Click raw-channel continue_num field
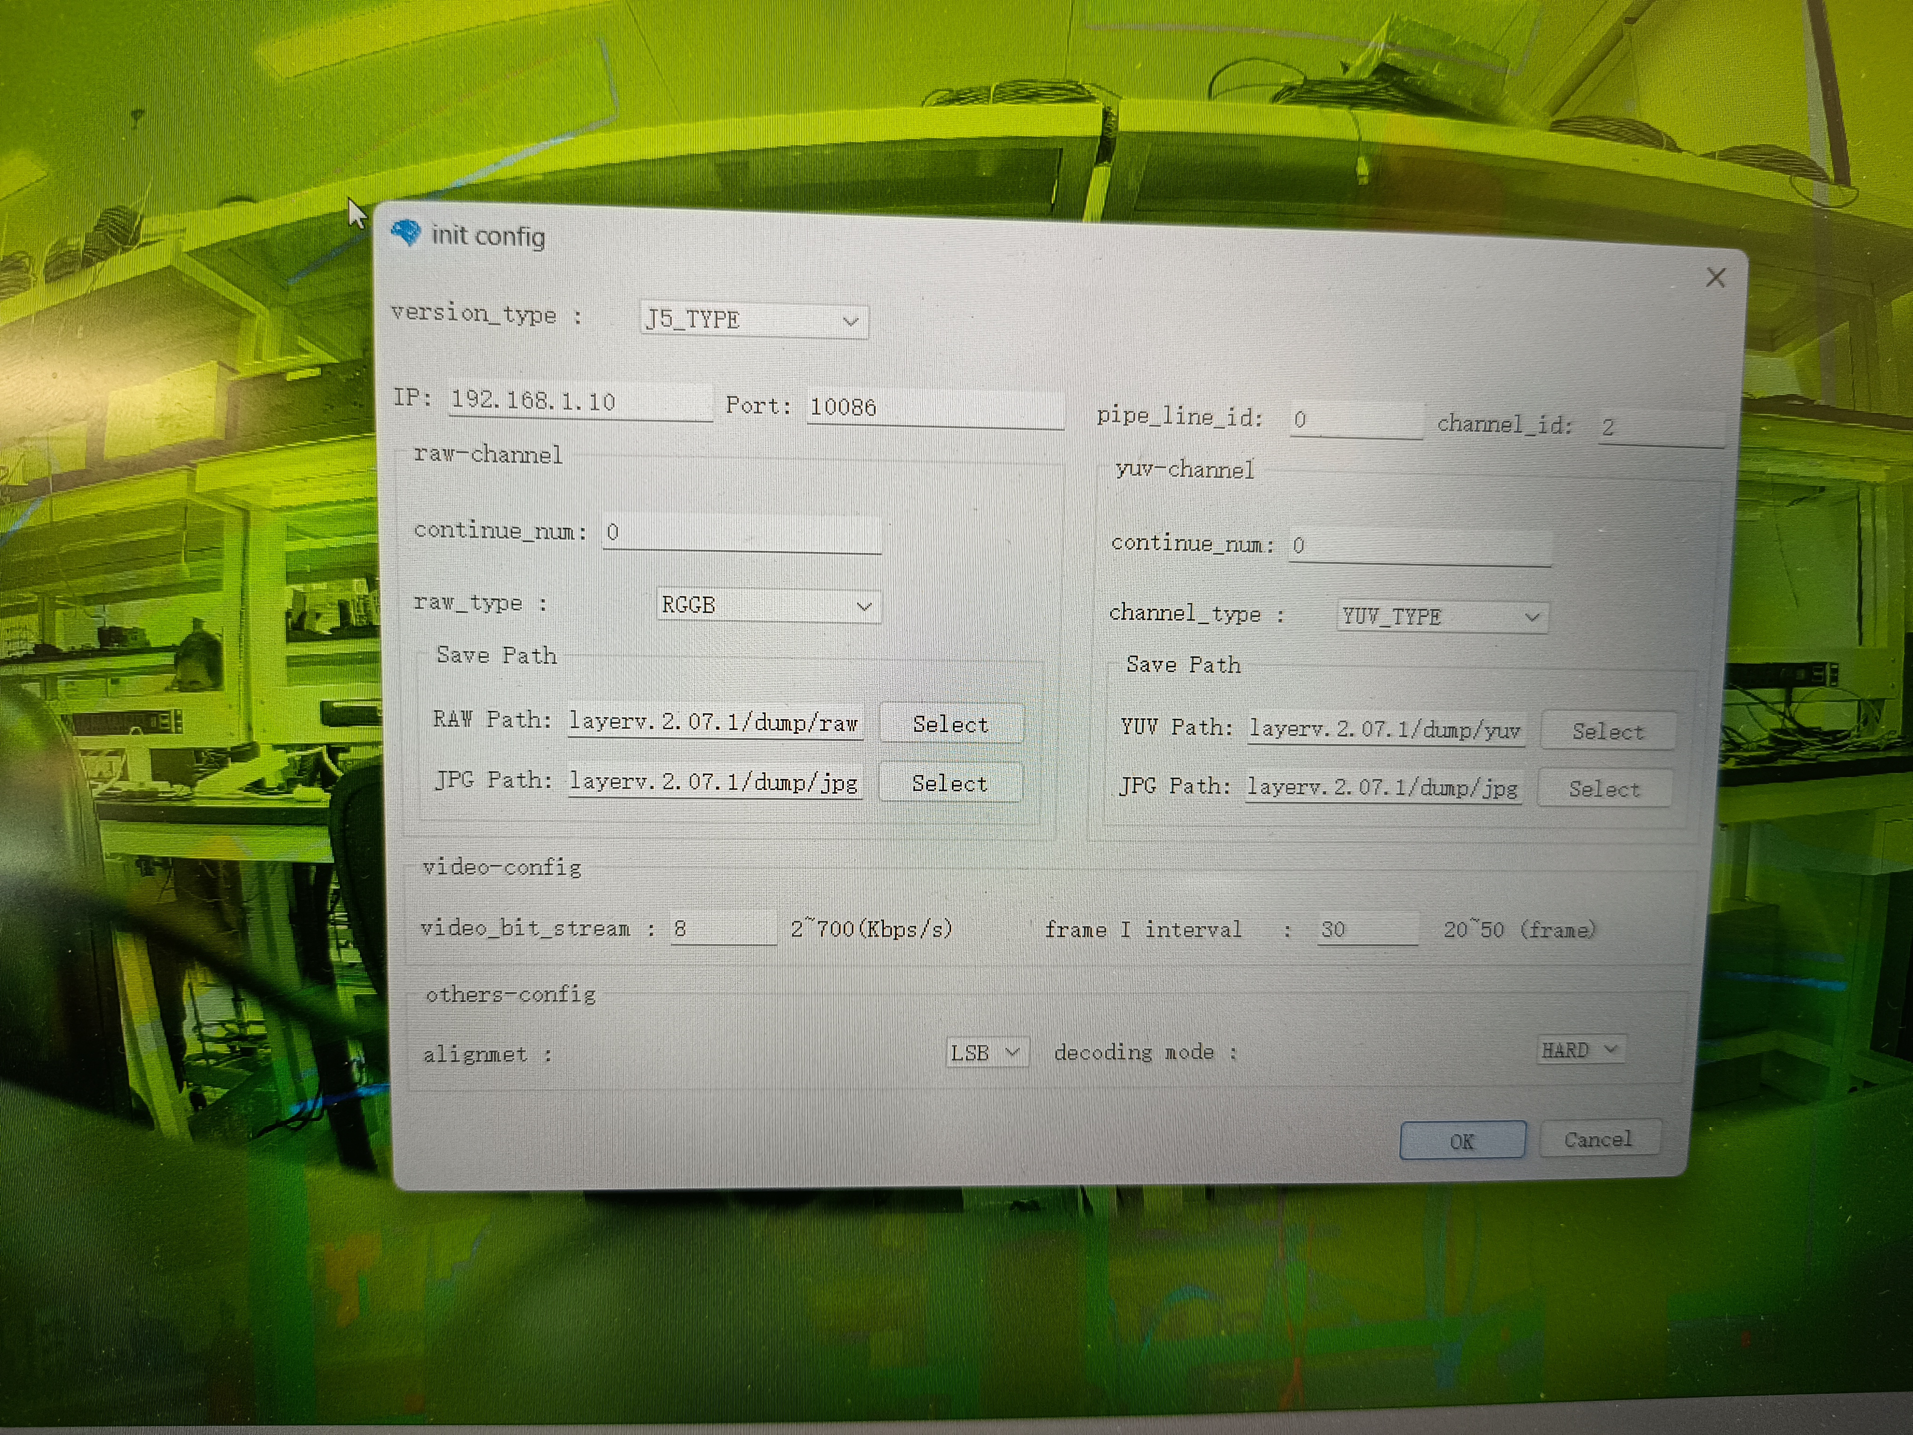The width and height of the screenshot is (1913, 1435). 741,533
